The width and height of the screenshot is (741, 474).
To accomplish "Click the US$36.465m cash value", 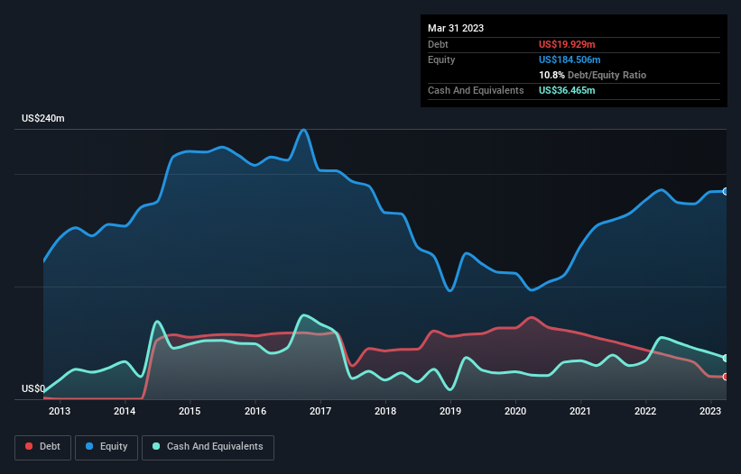I will coord(567,90).
